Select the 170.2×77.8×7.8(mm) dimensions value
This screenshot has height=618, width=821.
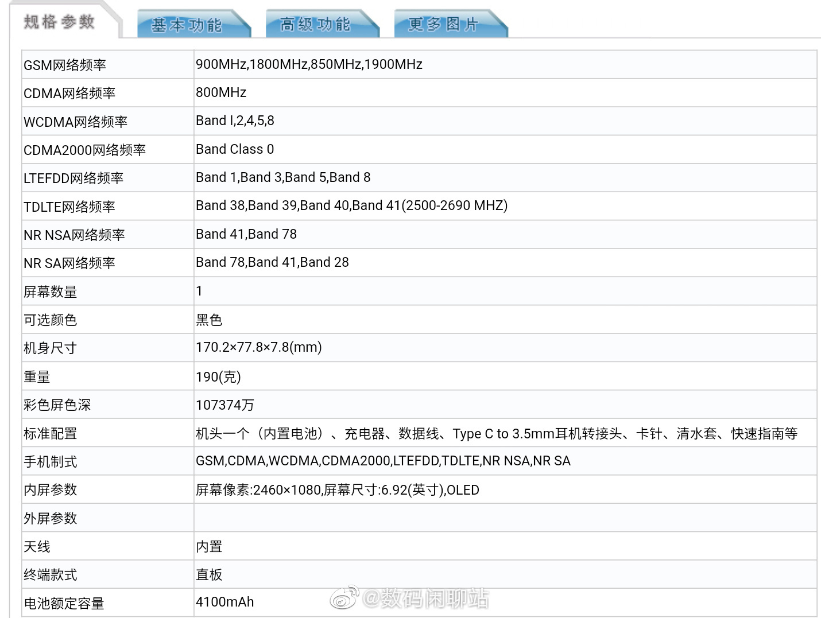258,348
